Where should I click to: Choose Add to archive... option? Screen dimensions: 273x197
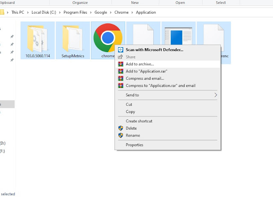[167, 64]
